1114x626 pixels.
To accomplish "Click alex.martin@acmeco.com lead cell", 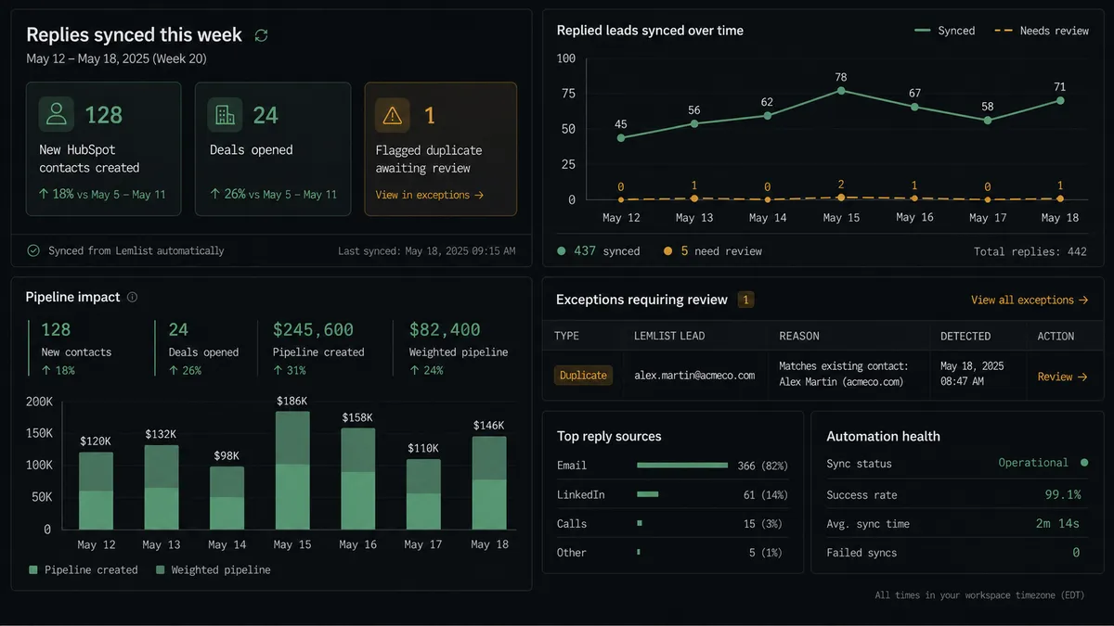I will coord(694,376).
